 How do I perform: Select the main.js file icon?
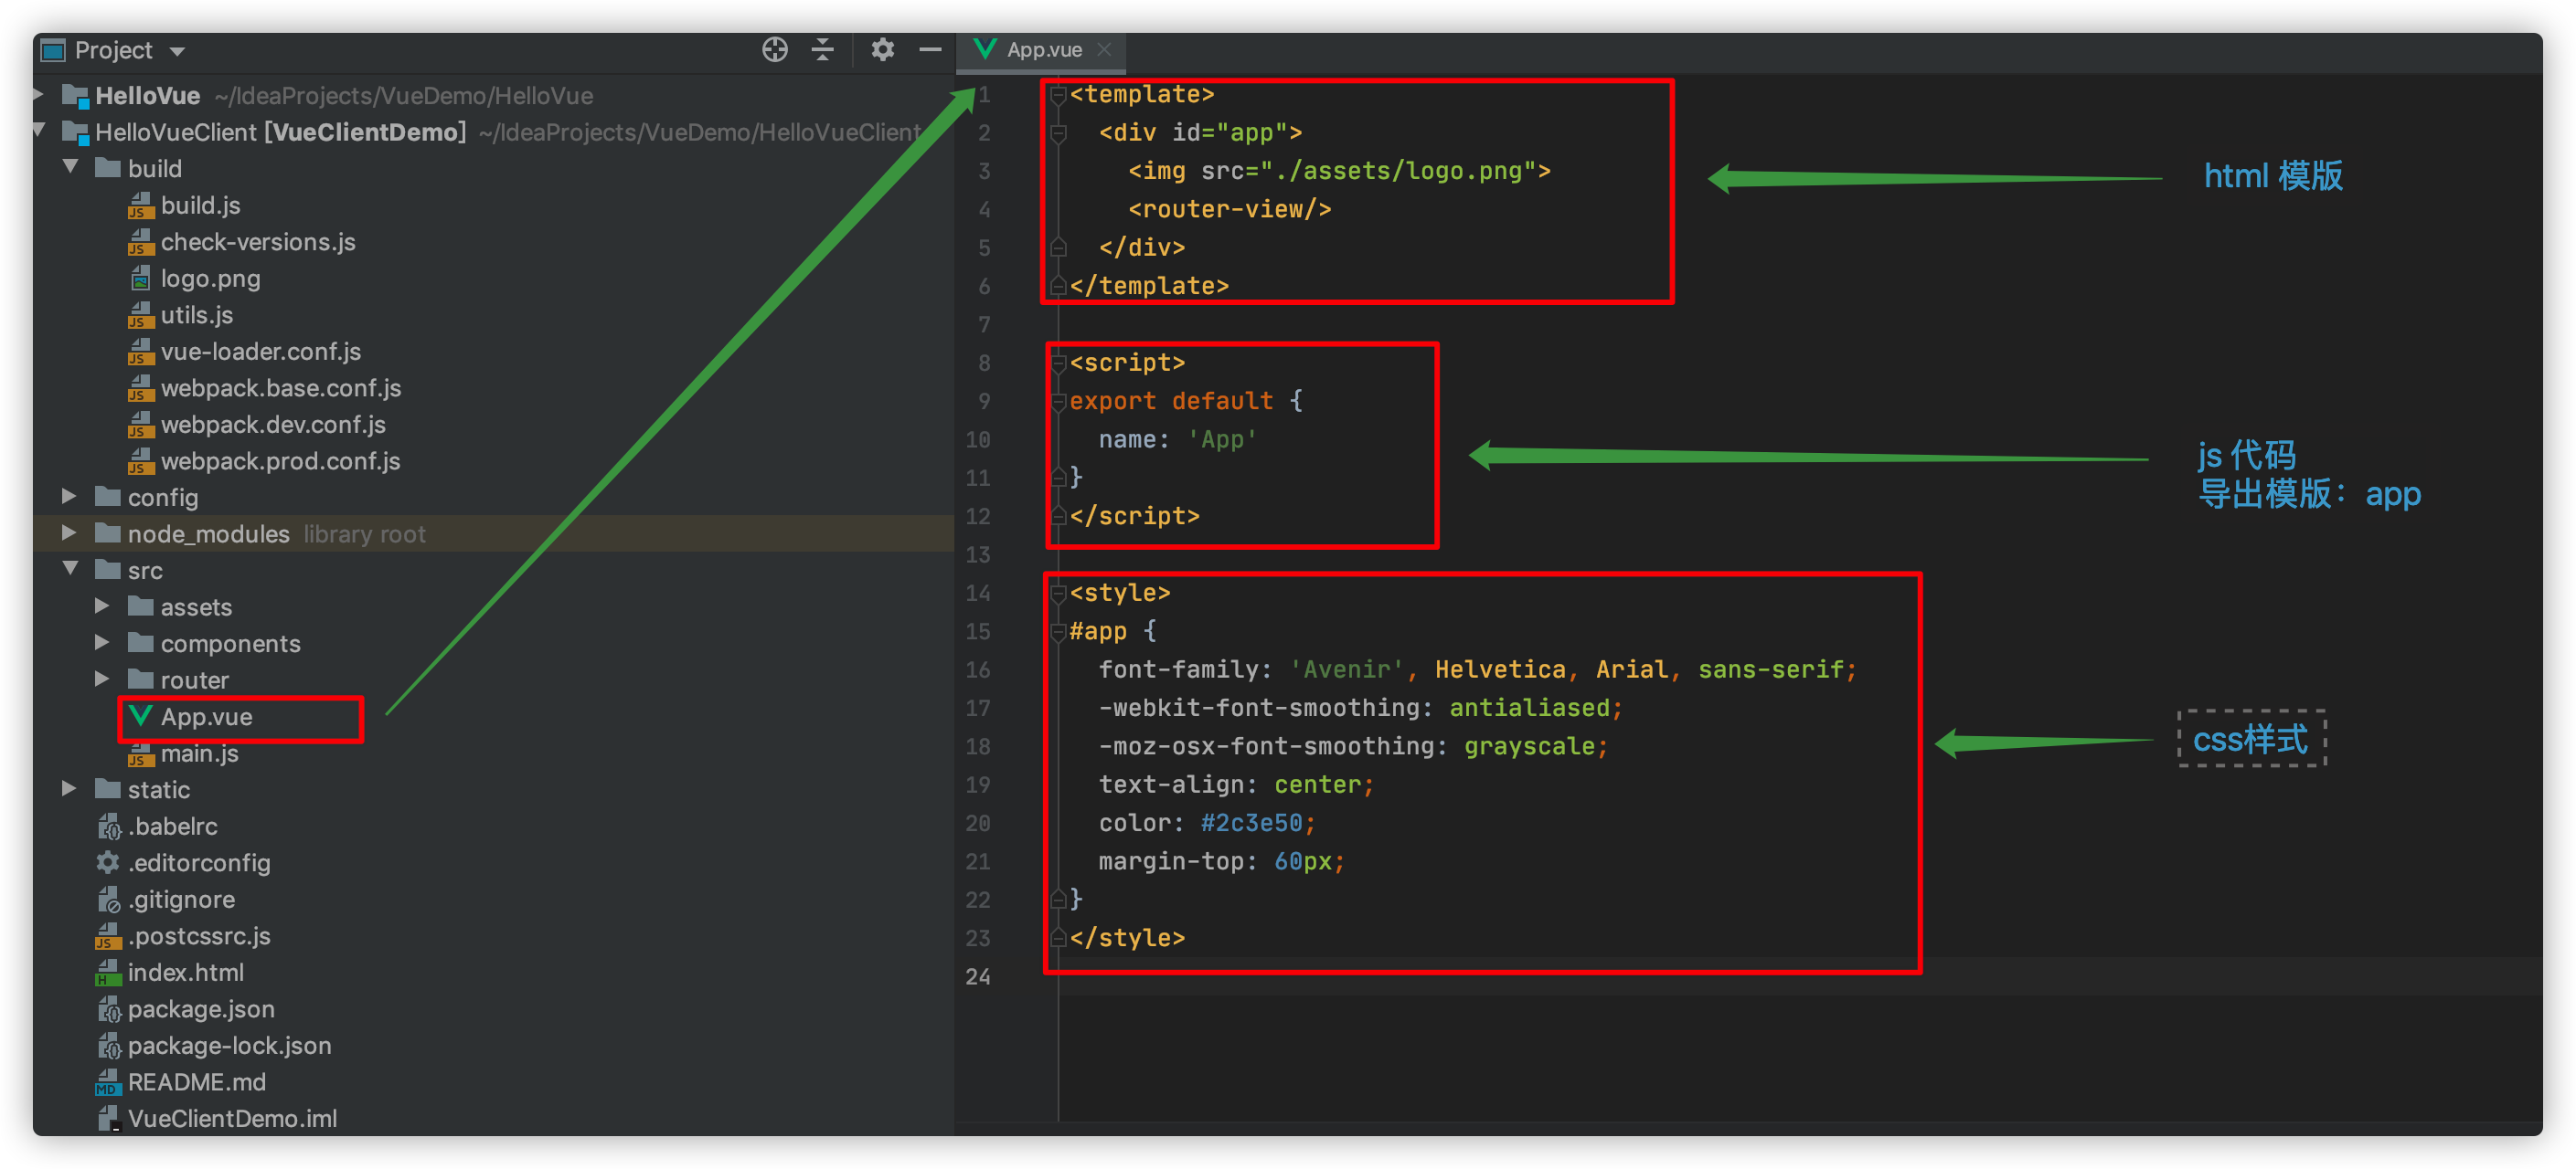point(141,754)
